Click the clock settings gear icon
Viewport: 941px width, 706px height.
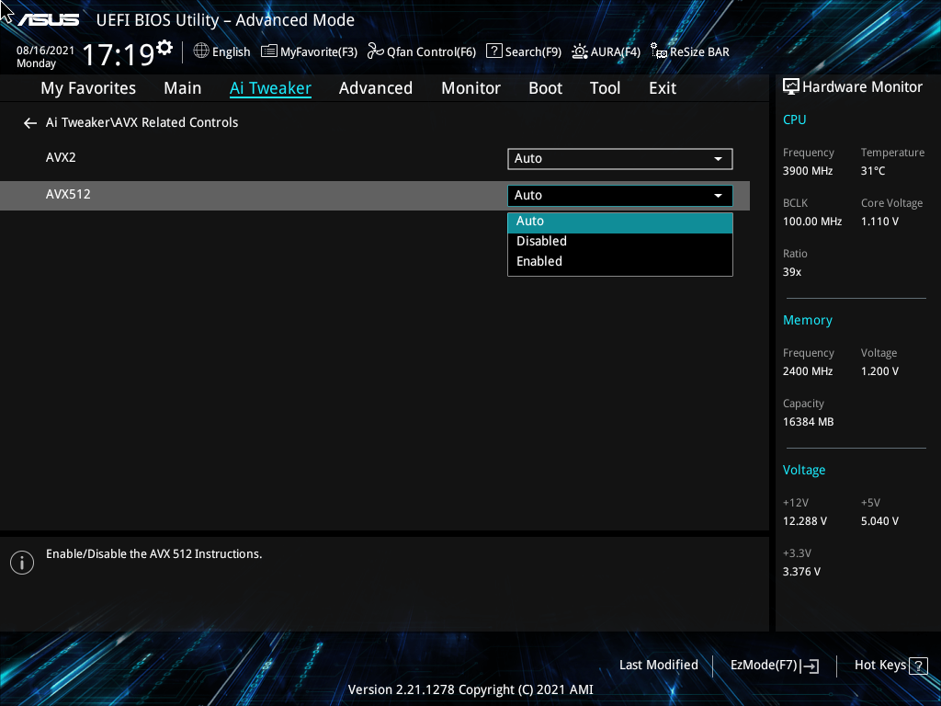164,48
